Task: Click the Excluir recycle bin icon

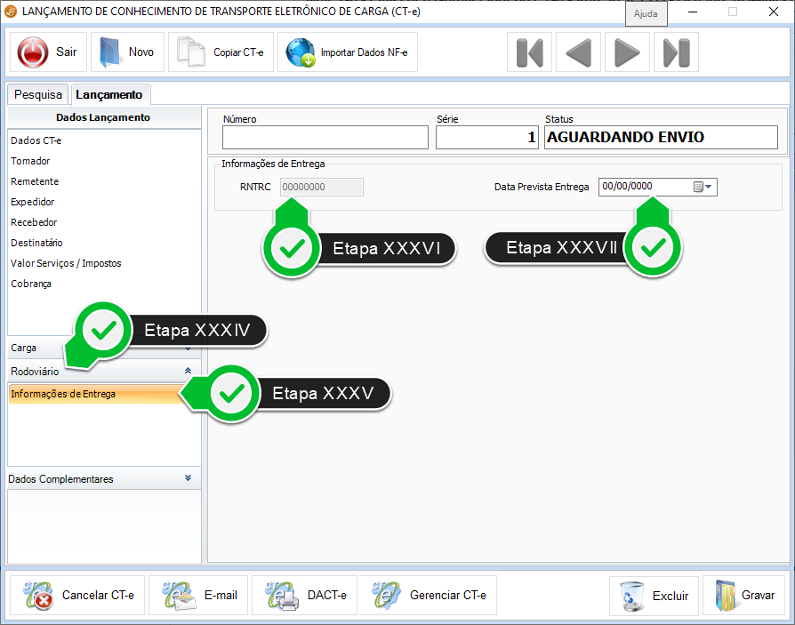Action: [x=631, y=597]
